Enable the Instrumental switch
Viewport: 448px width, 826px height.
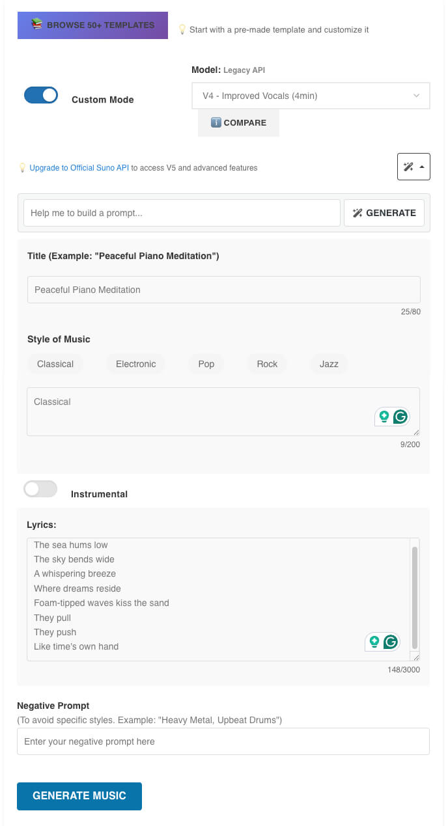(x=40, y=489)
